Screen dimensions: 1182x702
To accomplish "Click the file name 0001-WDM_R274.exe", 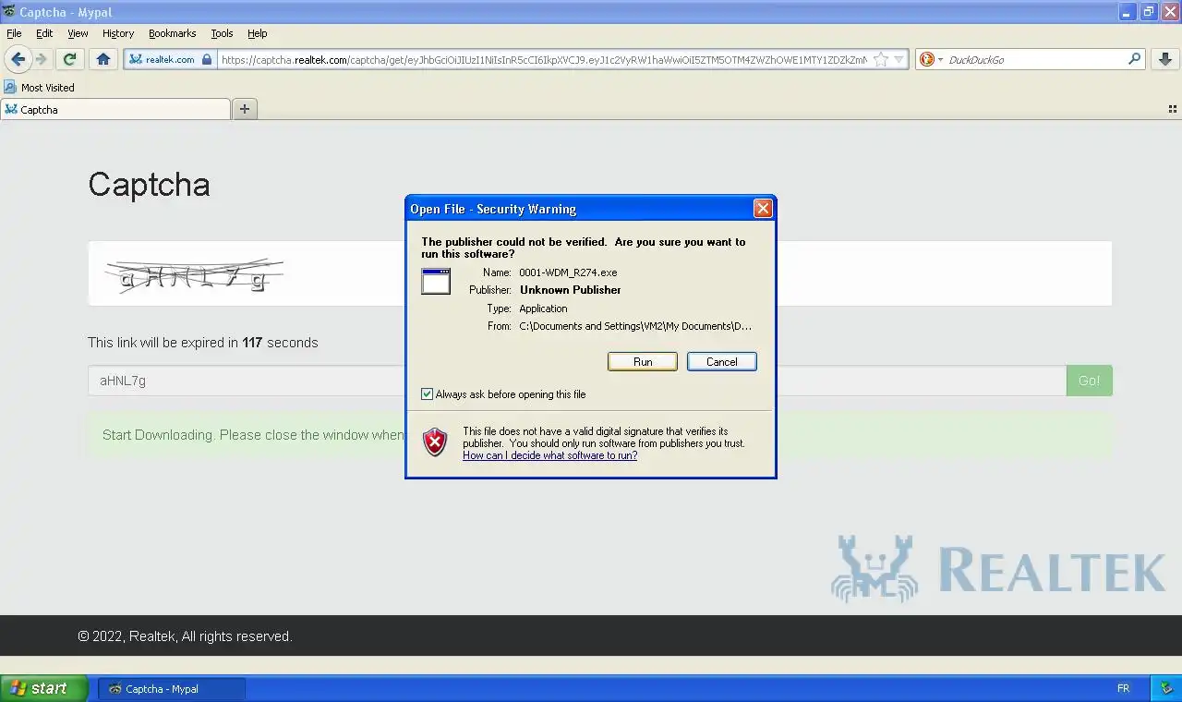I will (568, 272).
